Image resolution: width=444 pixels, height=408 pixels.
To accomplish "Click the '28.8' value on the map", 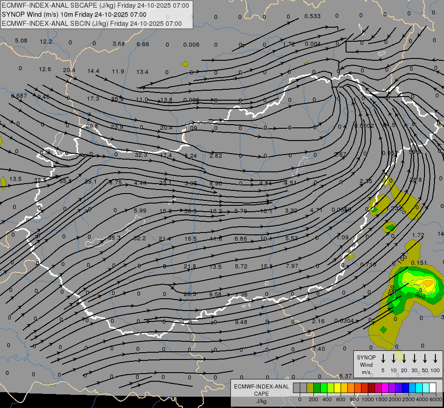I will click(x=415, y=180).
